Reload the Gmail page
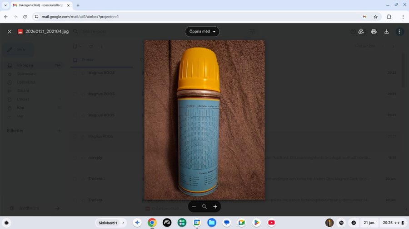 tap(25, 17)
